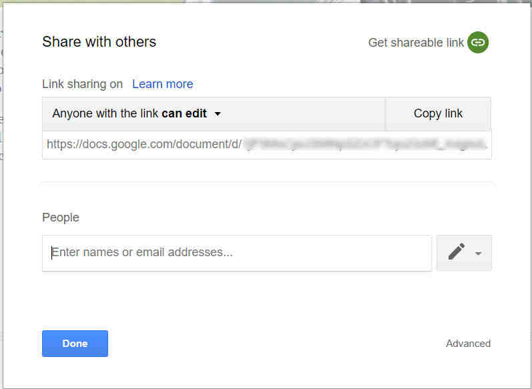Viewport: 532px width, 389px height.
Task: Click the small arrow after "can edit"
Action: click(x=218, y=114)
